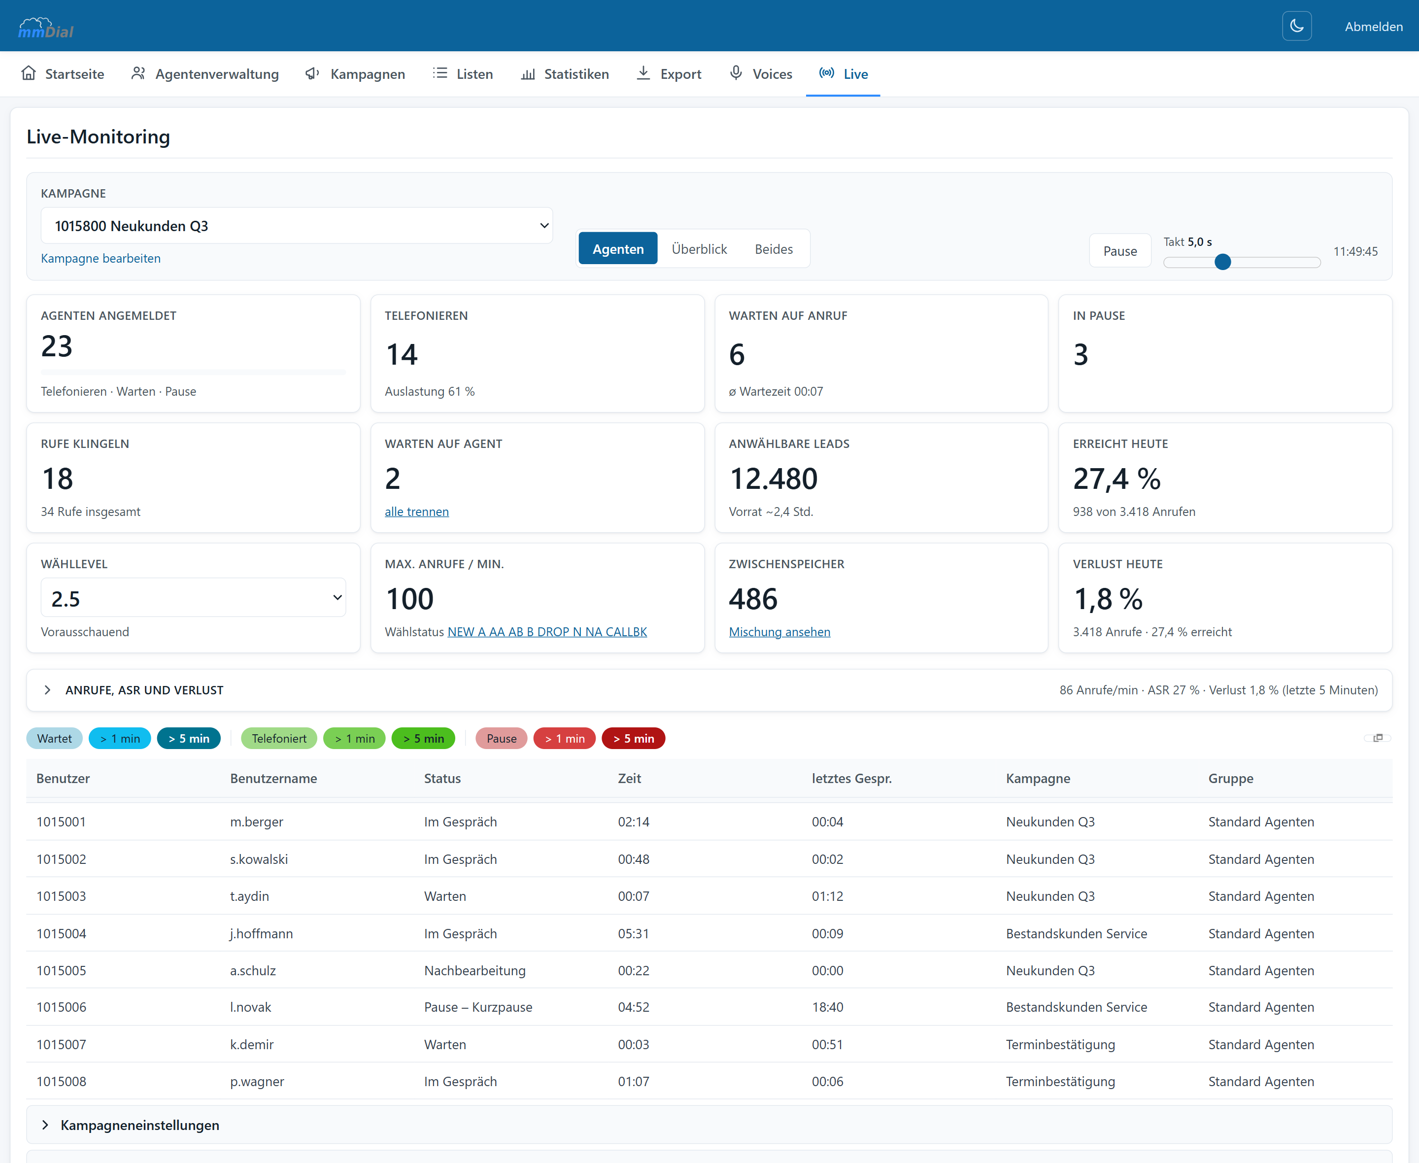Click the Benutzername column header
The image size is (1419, 1163).
(x=273, y=779)
